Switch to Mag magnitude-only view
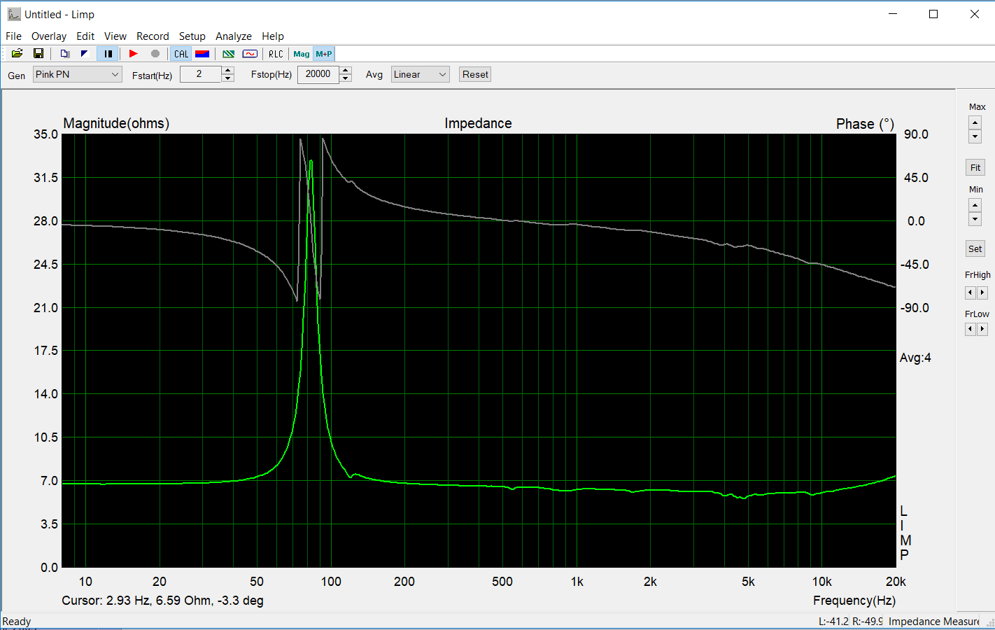Viewport: 995px width, 630px height. 302,54
